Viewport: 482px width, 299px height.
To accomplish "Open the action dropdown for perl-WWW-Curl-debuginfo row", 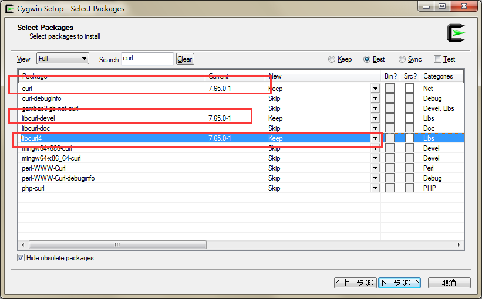I will [x=375, y=178].
